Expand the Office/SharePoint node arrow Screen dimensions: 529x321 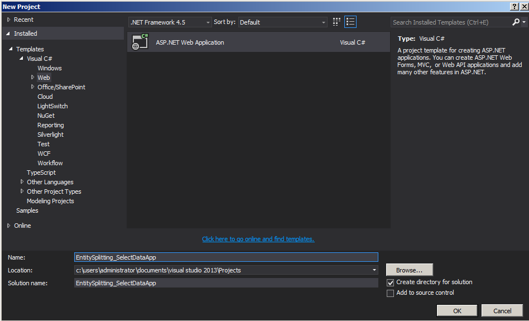point(32,87)
